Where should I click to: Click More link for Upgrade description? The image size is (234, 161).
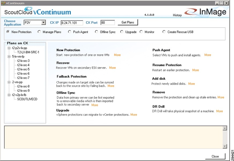134,115
